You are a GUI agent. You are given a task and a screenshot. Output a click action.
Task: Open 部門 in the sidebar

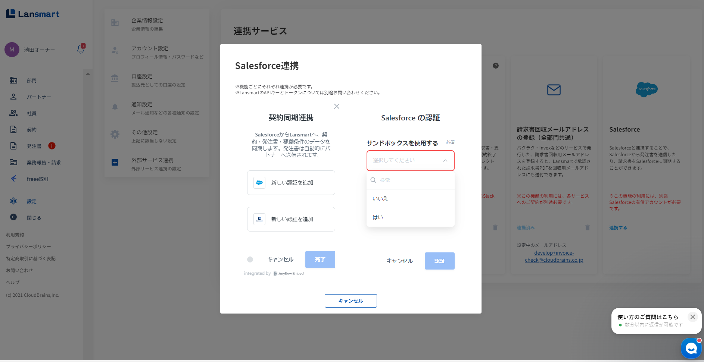[32, 81]
